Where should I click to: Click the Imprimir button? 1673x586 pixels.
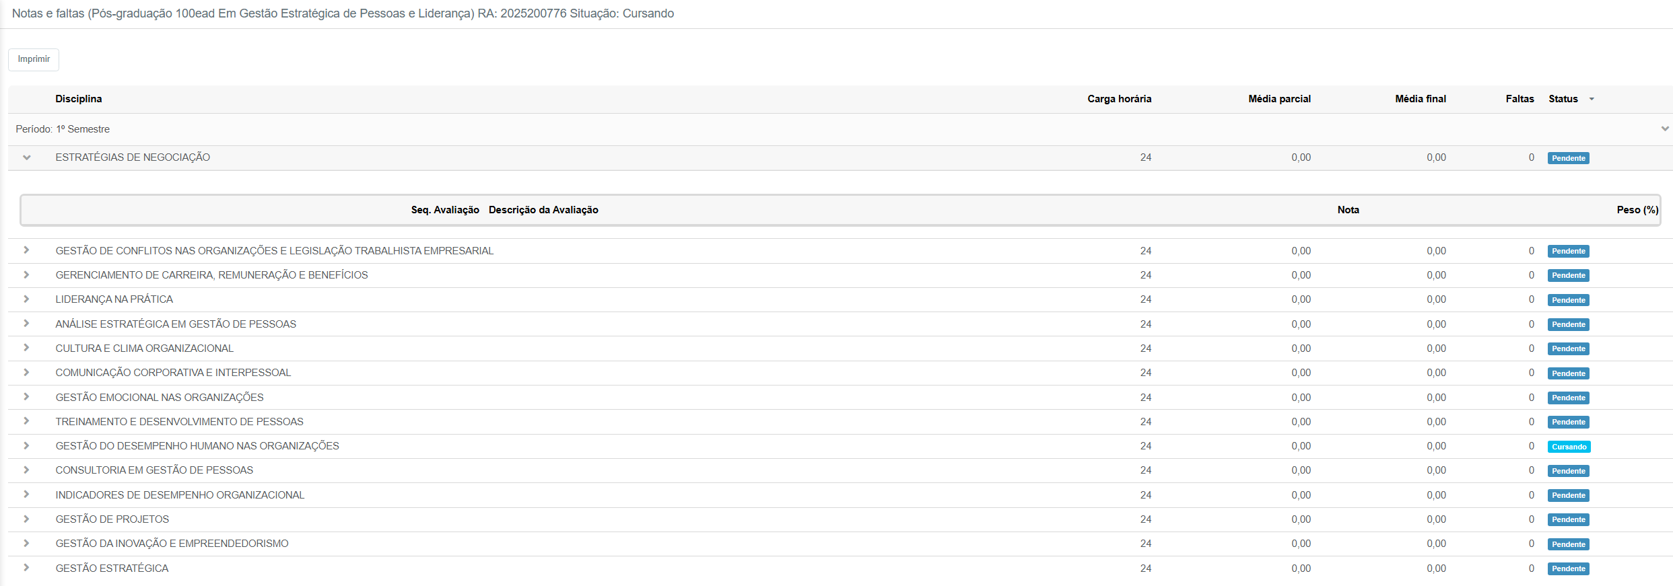coord(34,59)
